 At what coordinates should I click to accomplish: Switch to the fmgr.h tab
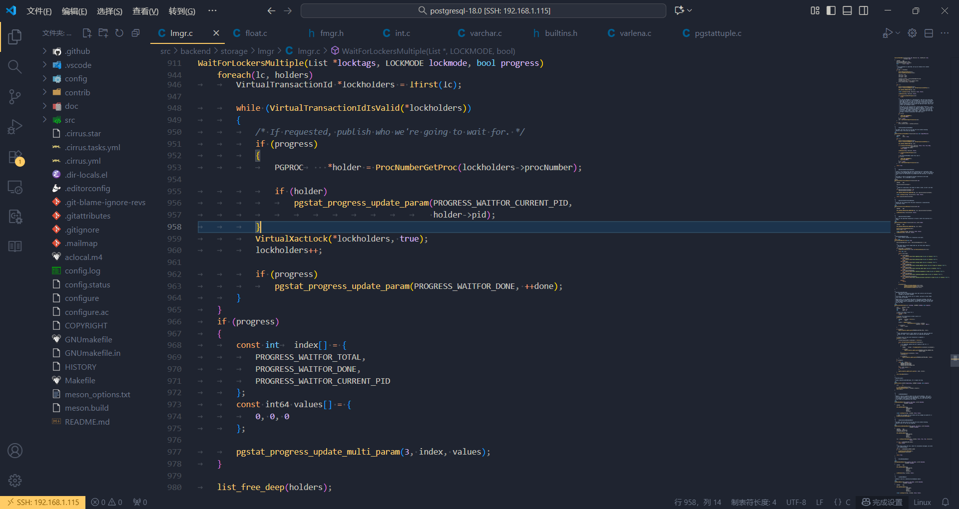click(x=332, y=33)
